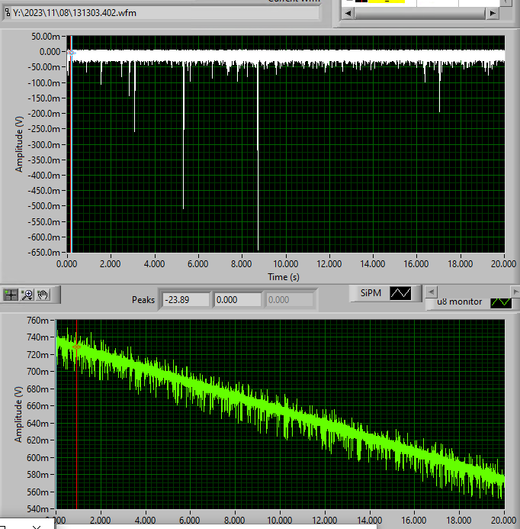Click the Amplitude (V) label of the upper graph
The height and width of the screenshot is (529, 520).
(x=19, y=144)
